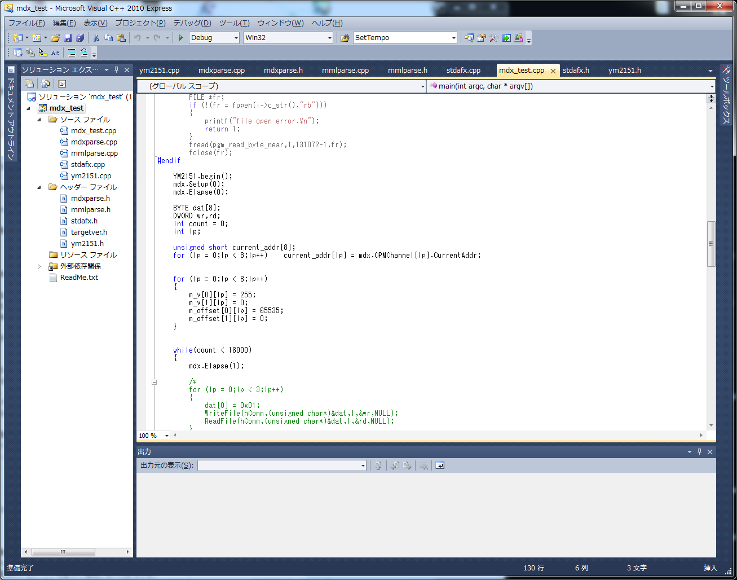737x580 pixels.
Task: Pin the Solution Explorer panel
Action: (x=117, y=70)
